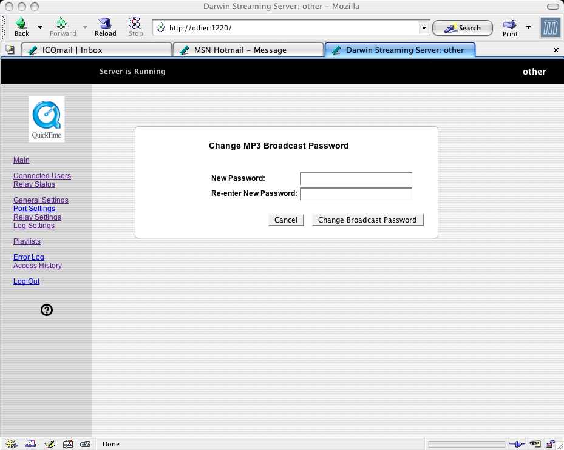Close the current tab with X
This screenshot has width=564, height=450.
click(556, 50)
